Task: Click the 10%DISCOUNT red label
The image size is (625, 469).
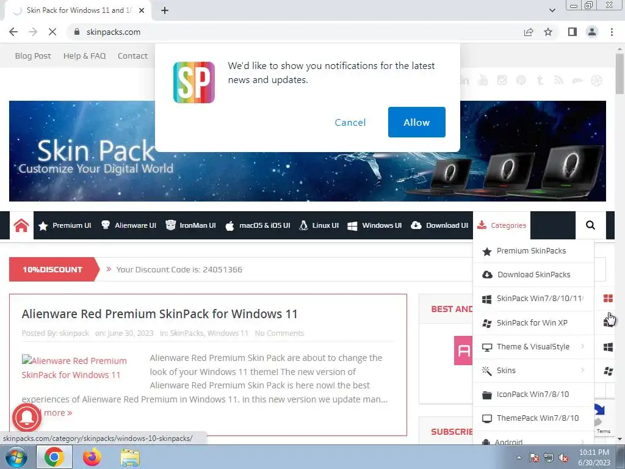Action: click(52, 269)
